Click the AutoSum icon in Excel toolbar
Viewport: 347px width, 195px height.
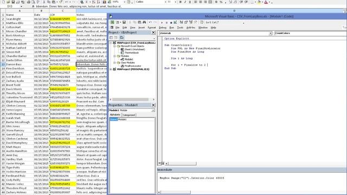(x=87, y=2)
